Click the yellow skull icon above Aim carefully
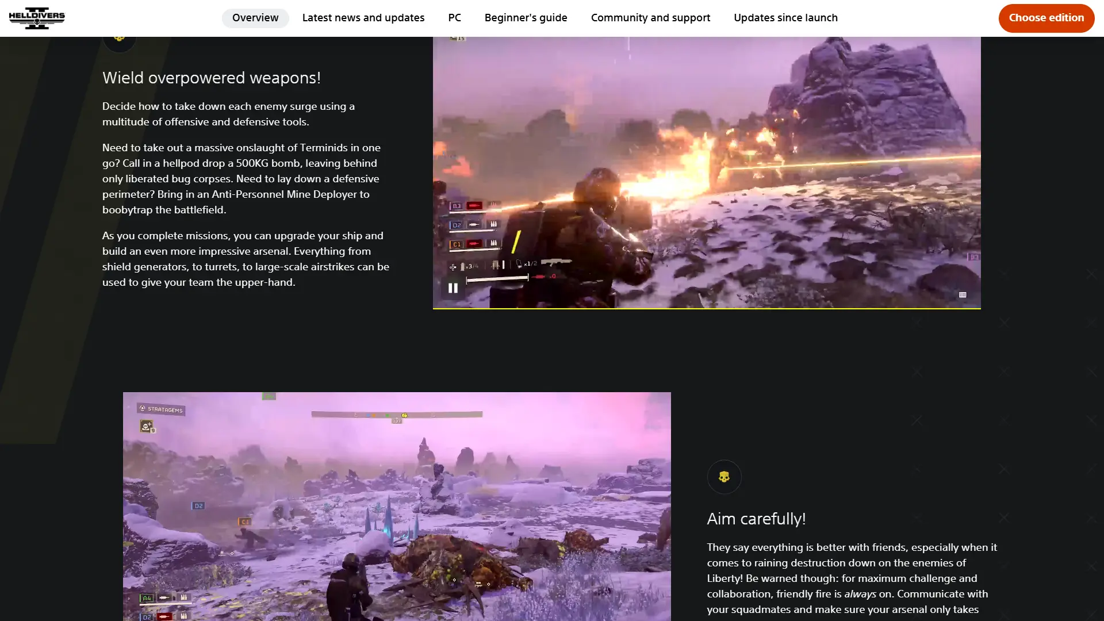Screen dimensions: 1104x621 pos(724,477)
